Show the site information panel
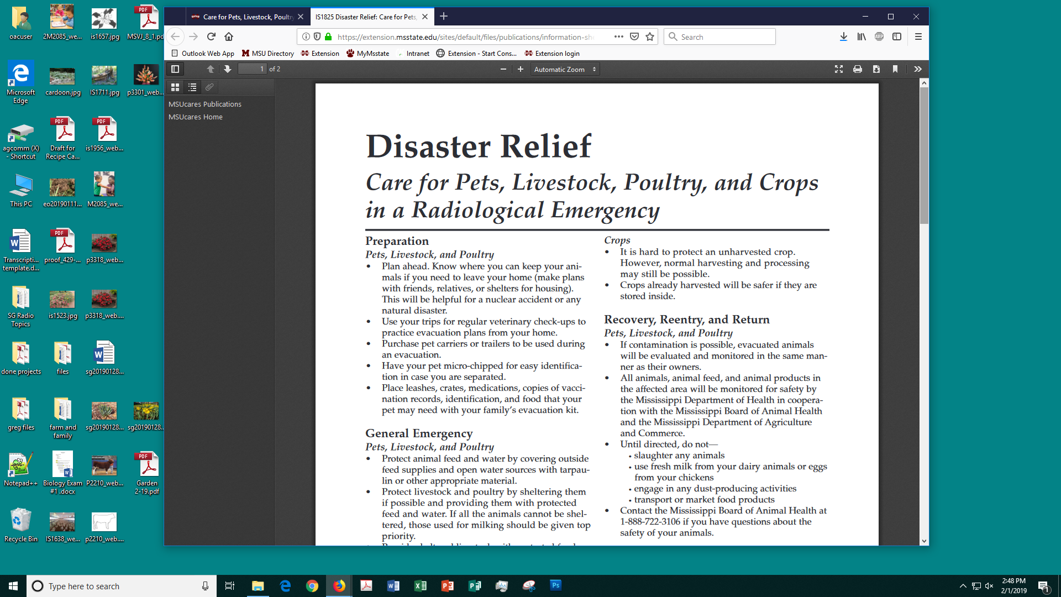This screenshot has height=597, width=1061. pos(306,36)
